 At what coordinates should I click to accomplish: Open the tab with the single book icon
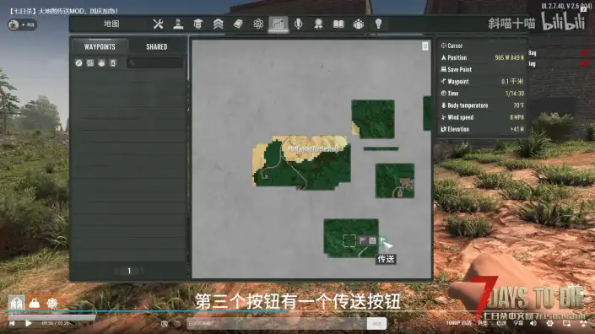click(238, 24)
